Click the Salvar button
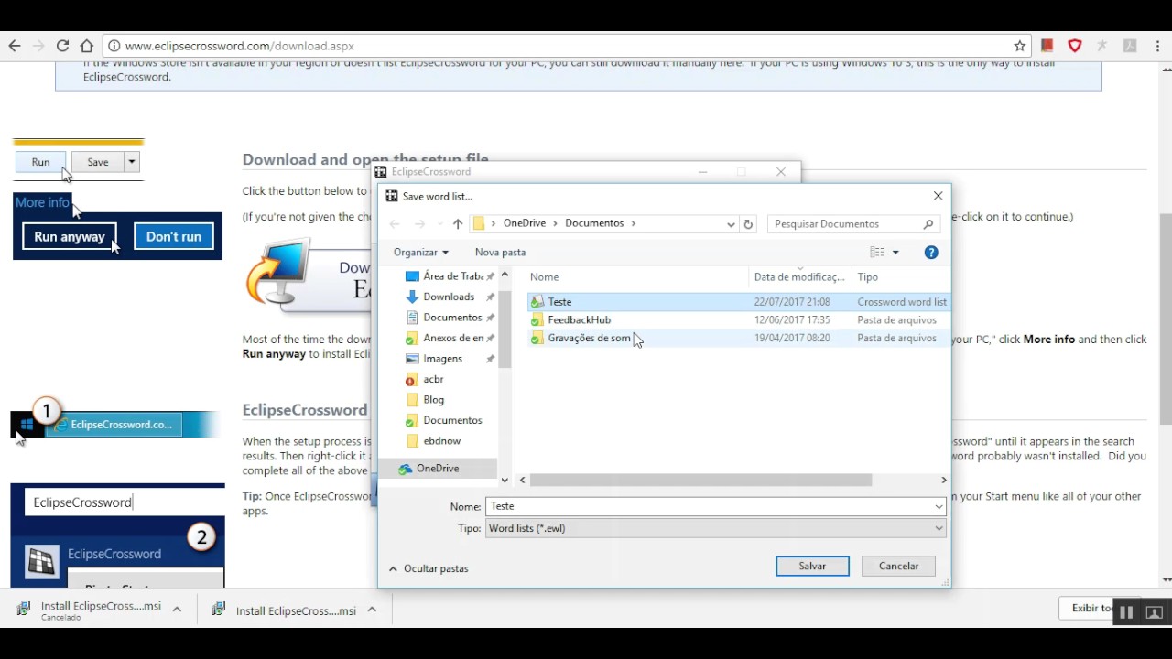The width and height of the screenshot is (1172, 659). tap(812, 567)
